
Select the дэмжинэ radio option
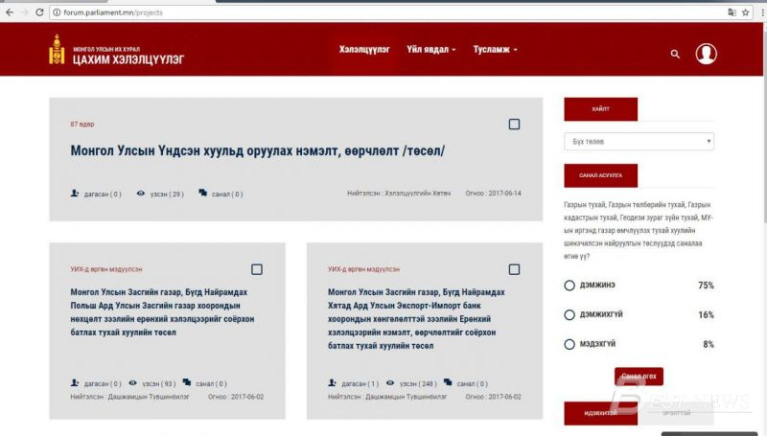569,286
